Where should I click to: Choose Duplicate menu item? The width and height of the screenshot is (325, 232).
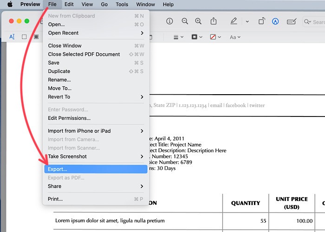pyautogui.click(x=96, y=71)
